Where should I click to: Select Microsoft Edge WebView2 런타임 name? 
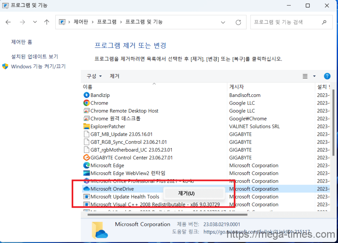tap(128, 173)
